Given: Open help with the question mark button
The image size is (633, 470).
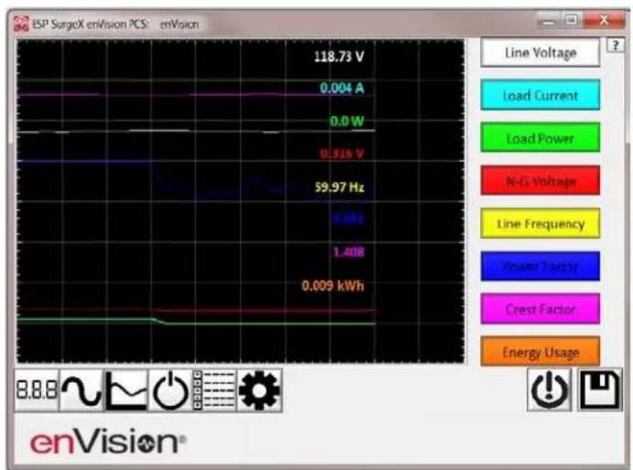Looking at the screenshot, I should tap(616, 45).
